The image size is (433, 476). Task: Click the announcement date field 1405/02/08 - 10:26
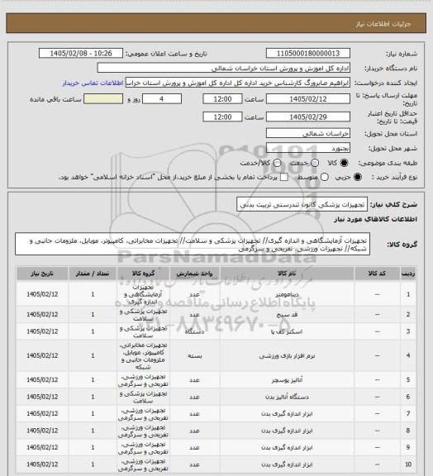[81, 54]
